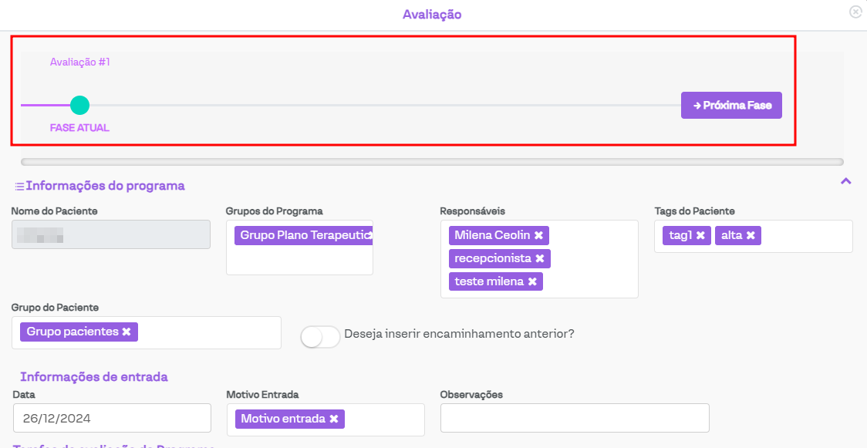Remove recepcionista from Responsáveis
Image resolution: width=867 pixels, height=448 pixels.
point(540,258)
